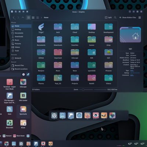This screenshot has height=147, width=147.
Task: Go up to parent folder
Action: coord(23,18)
